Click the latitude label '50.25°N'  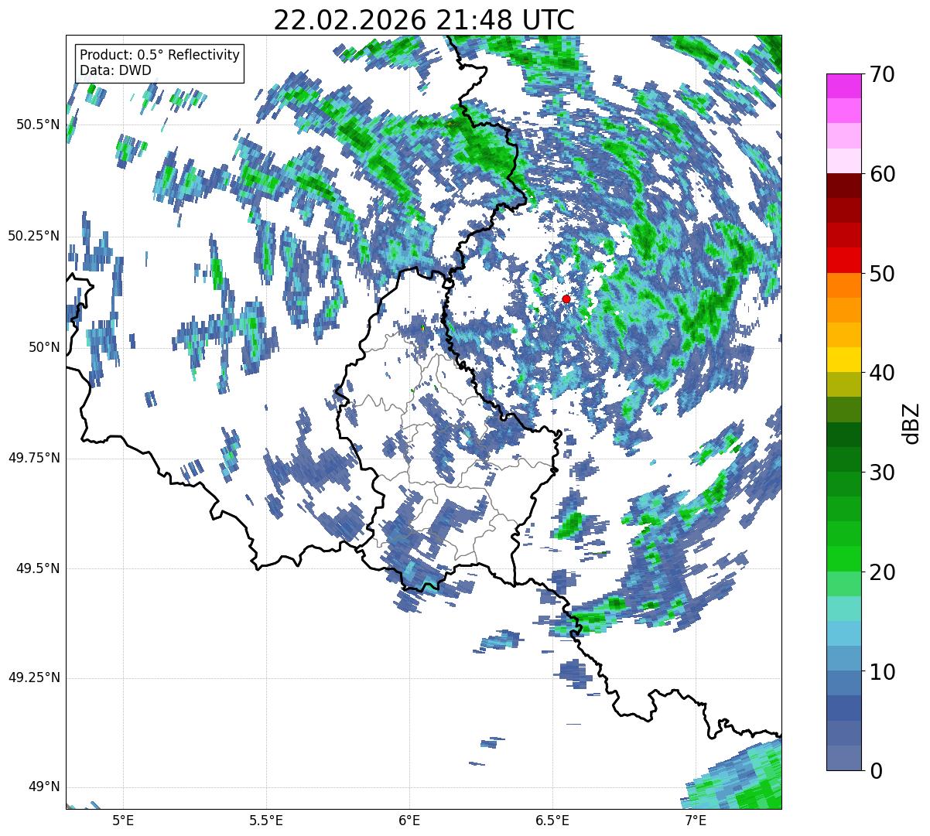tap(34, 236)
